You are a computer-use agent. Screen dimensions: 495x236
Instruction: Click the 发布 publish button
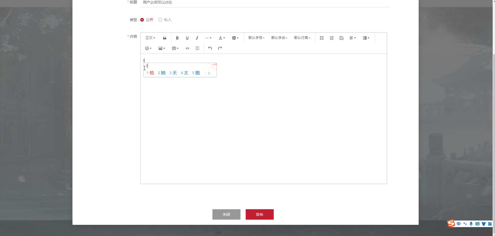(x=260, y=214)
